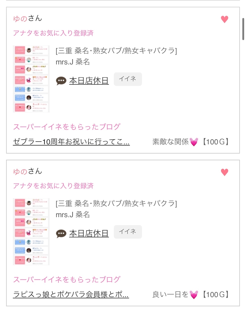This screenshot has width=246, height=310.
Task: Click the vertical scrollbar thumb on the right
Action: [x=243, y=29]
